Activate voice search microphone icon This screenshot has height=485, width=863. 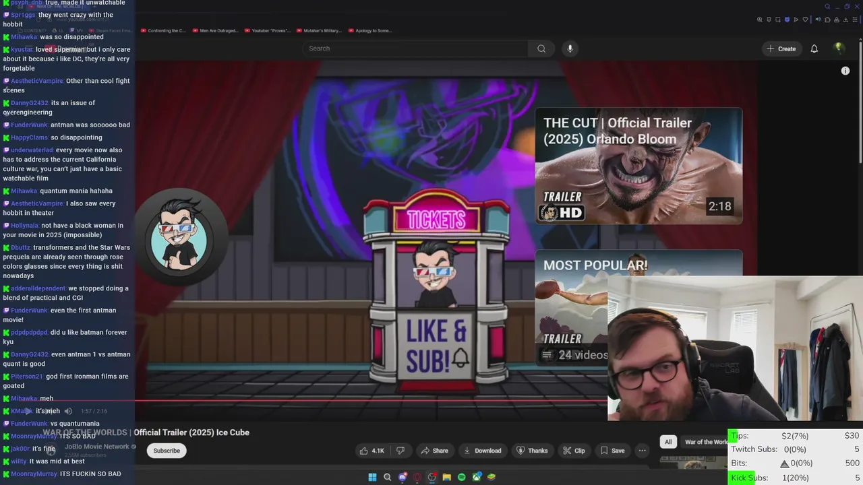[570, 48]
